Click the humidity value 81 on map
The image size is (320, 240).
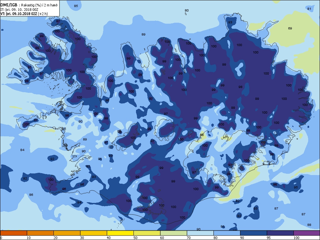coord(309,9)
